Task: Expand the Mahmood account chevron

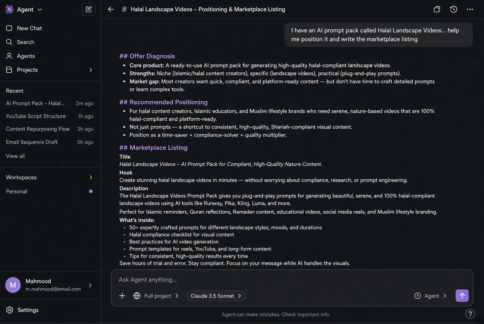Action: tap(90, 285)
